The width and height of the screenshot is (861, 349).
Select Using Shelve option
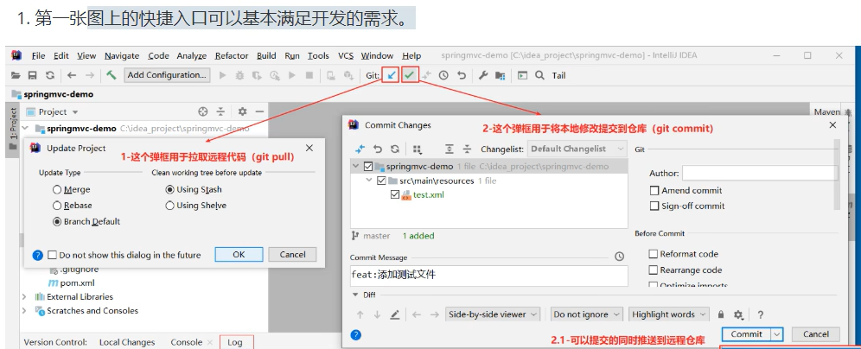(169, 206)
